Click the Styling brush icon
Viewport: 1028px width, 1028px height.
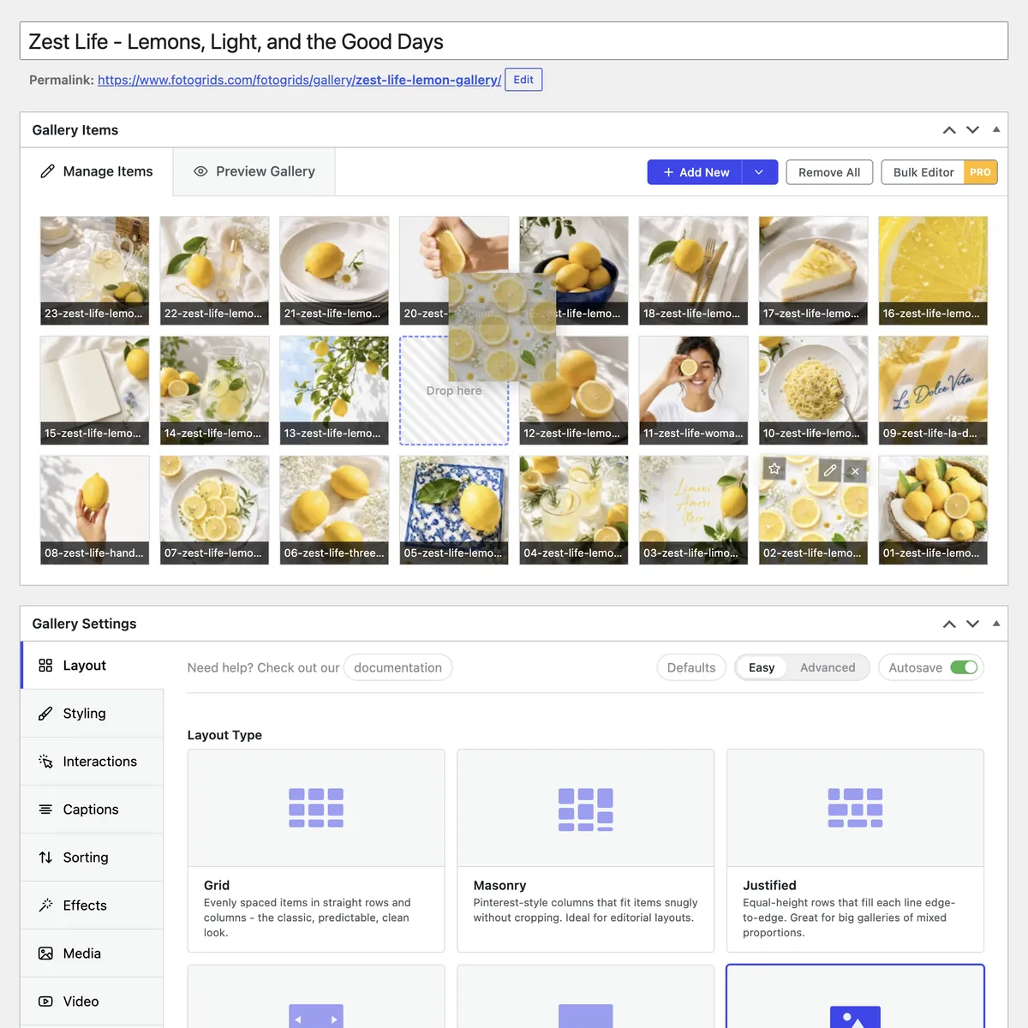coord(45,714)
